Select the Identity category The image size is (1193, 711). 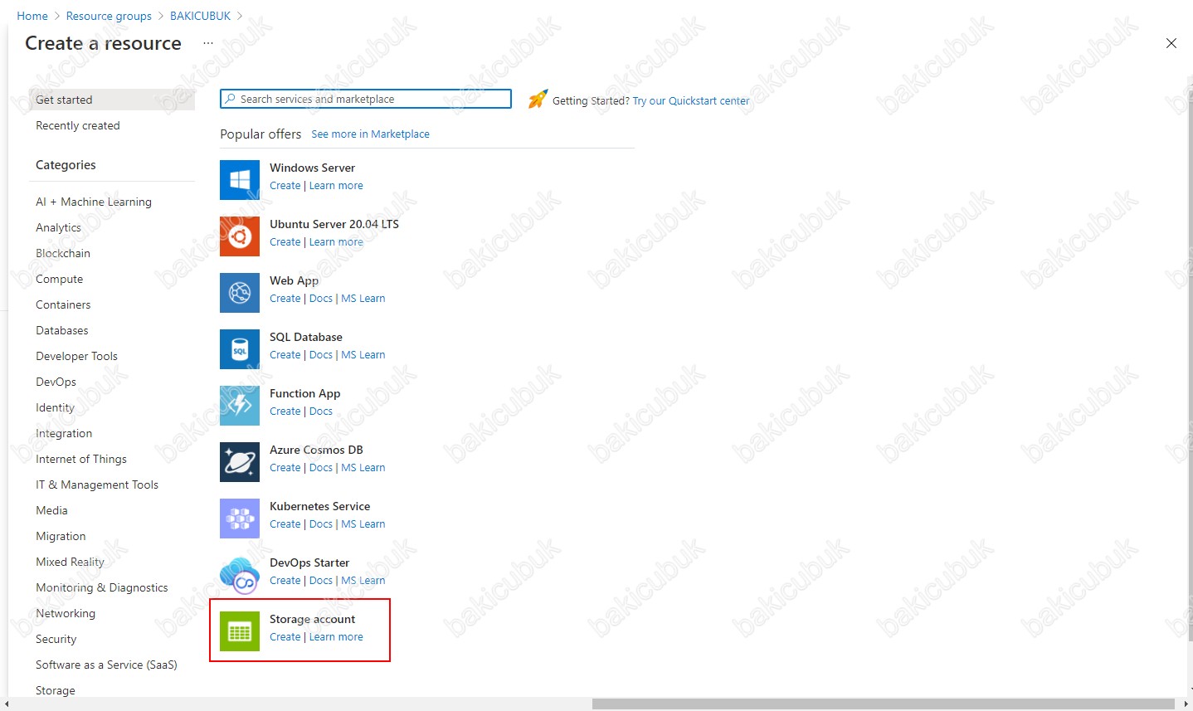point(56,407)
